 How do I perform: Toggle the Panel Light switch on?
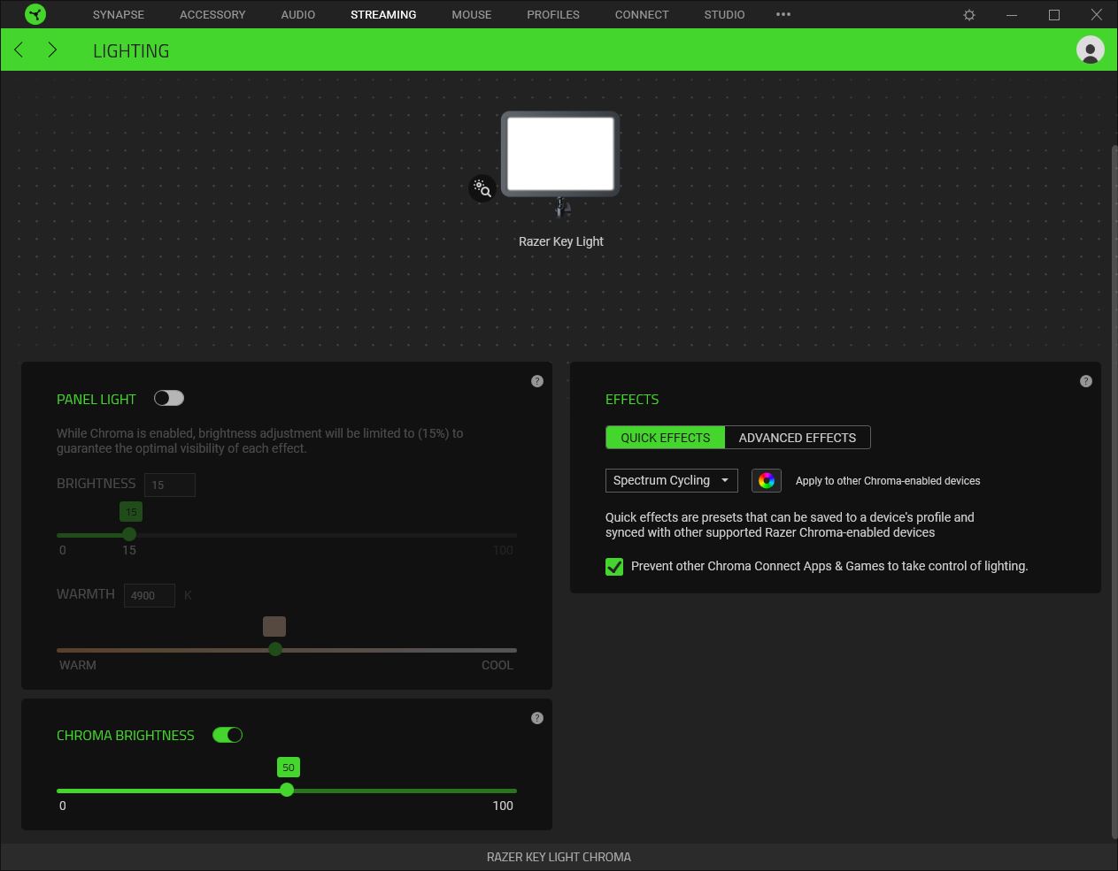point(168,399)
